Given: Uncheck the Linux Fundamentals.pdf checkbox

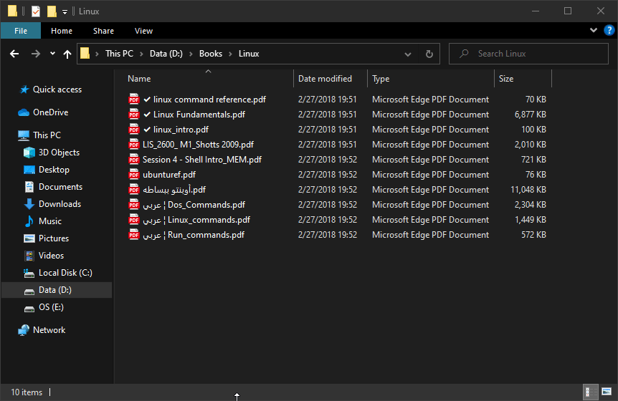Looking at the screenshot, I should pos(147,115).
